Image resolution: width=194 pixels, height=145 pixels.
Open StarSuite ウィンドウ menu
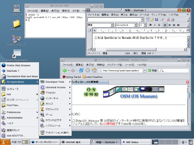(159, 15)
